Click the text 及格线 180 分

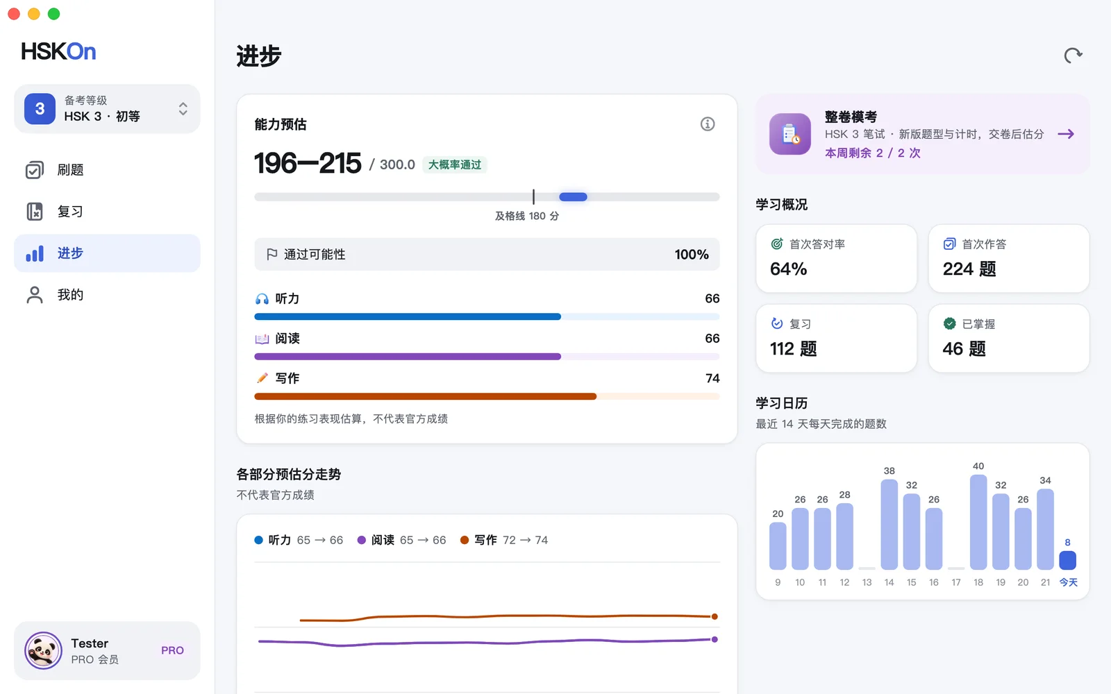click(x=527, y=216)
